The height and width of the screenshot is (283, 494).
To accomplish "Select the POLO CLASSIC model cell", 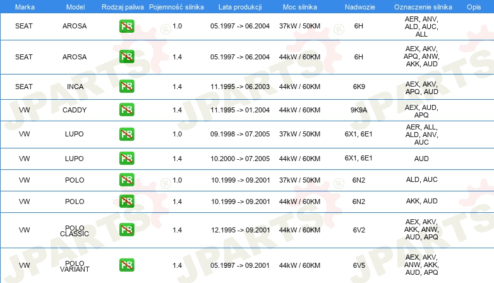I will 75,231.
